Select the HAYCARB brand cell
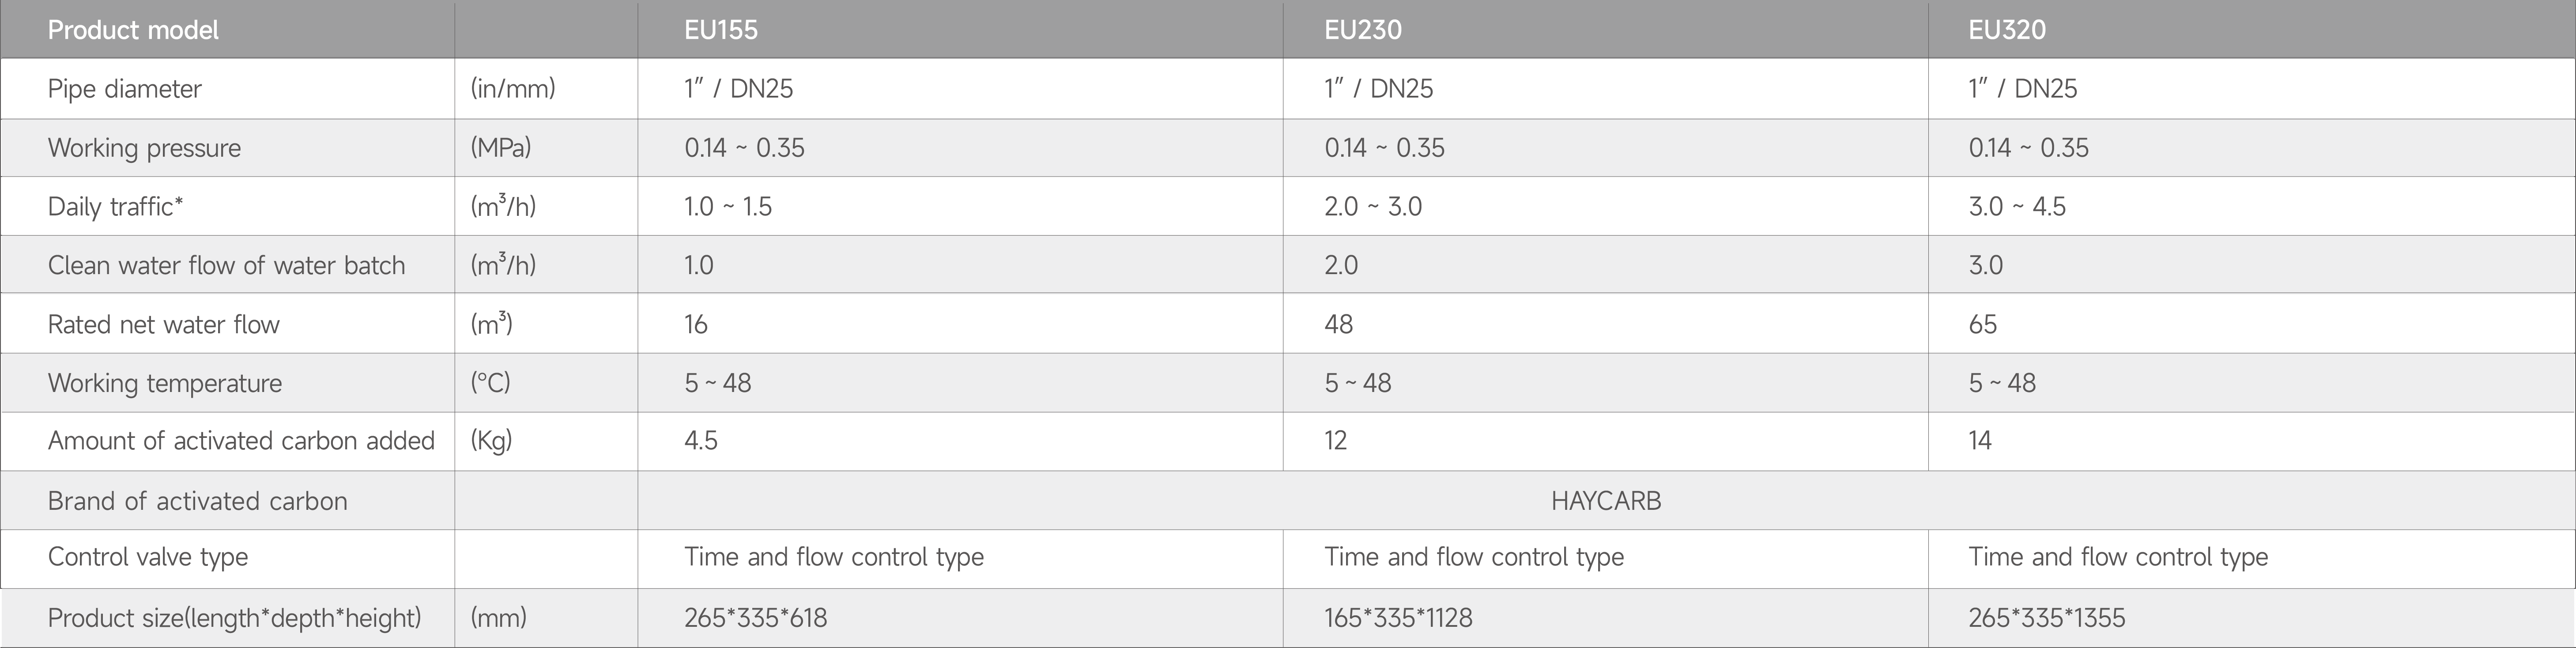The width and height of the screenshot is (2576, 648). coord(1606,501)
